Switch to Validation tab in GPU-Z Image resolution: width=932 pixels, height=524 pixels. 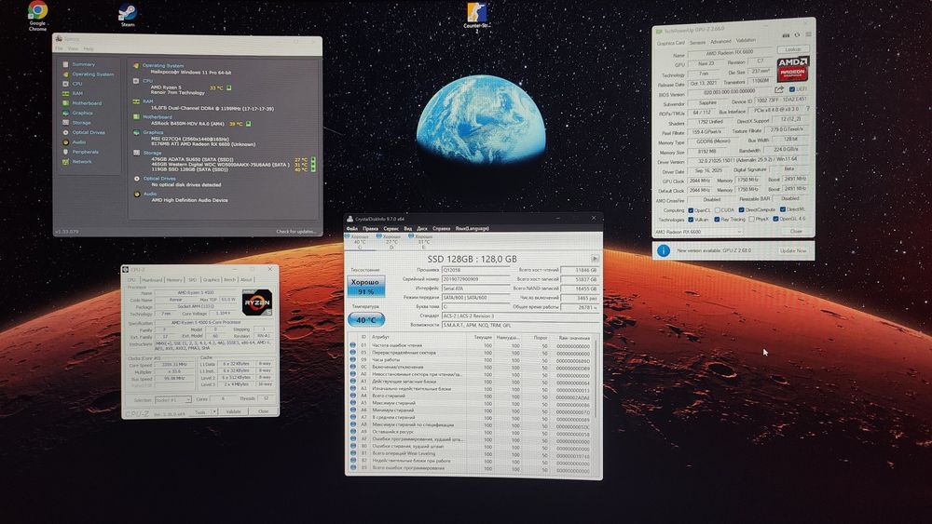(x=746, y=40)
